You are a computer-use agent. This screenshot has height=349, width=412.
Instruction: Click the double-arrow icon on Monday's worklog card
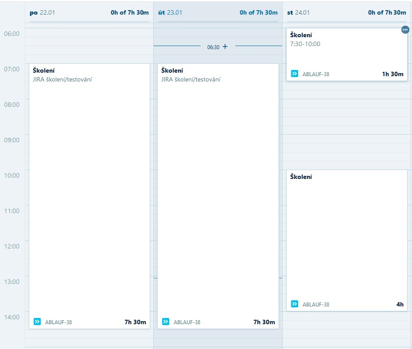click(37, 322)
